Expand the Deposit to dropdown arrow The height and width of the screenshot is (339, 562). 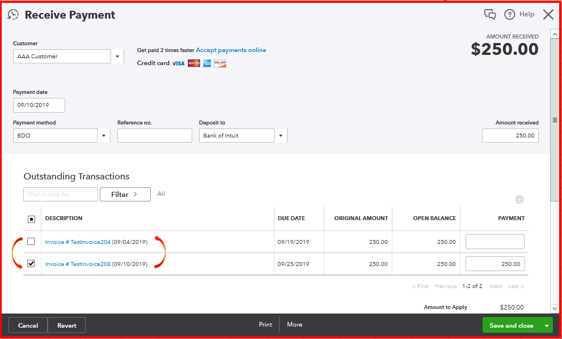pos(281,136)
